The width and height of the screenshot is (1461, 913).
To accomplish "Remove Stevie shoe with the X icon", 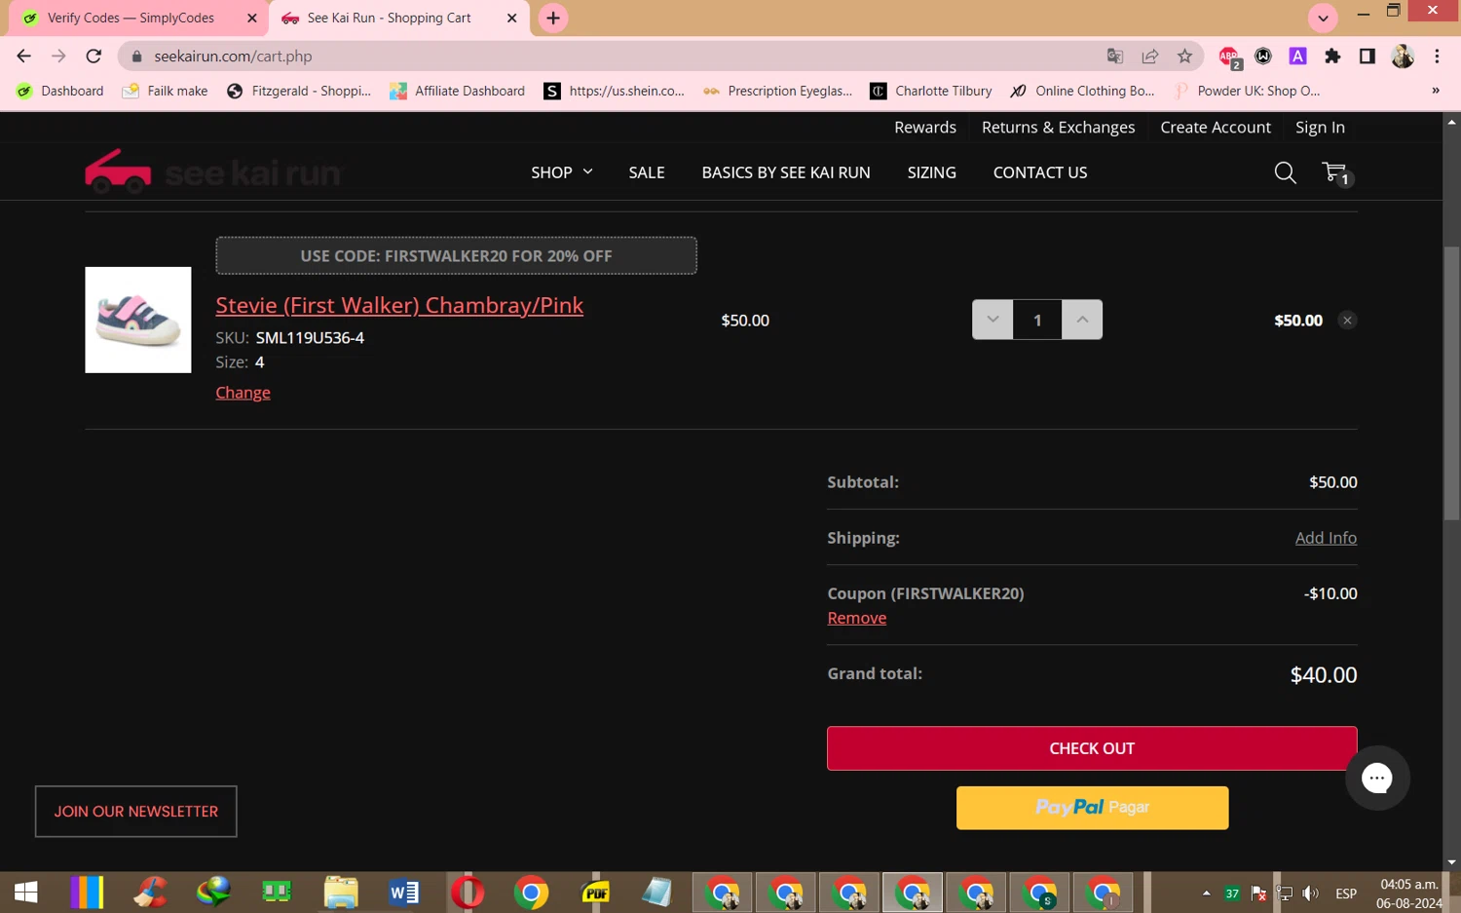I will click(1347, 321).
